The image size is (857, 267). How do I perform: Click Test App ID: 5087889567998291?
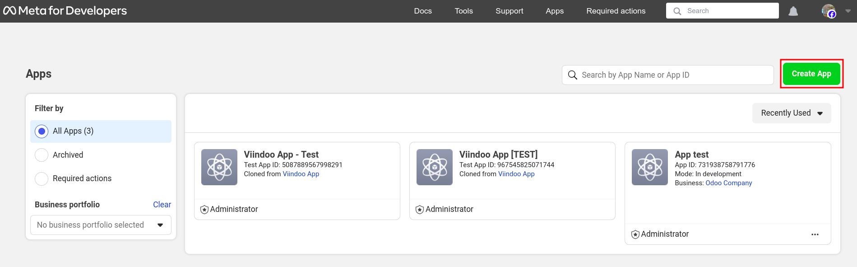click(x=293, y=165)
